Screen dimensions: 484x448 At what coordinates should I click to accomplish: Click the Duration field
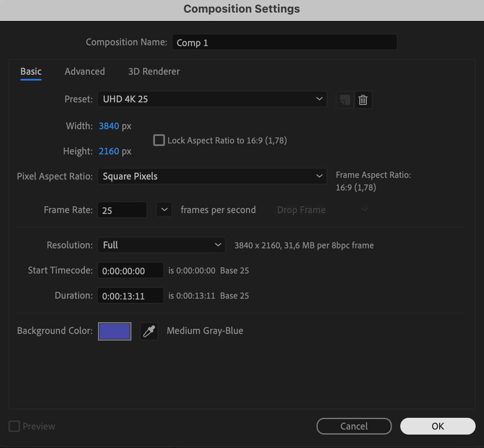coord(130,296)
